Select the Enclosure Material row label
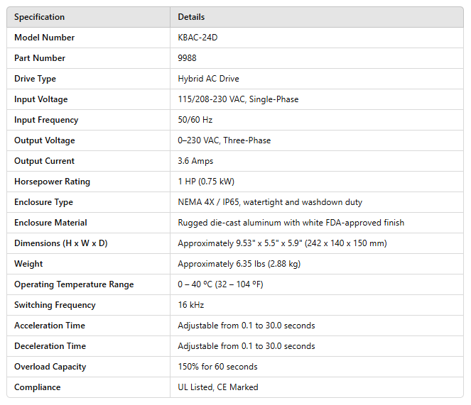This screenshot has width=471, height=405. pyautogui.click(x=50, y=223)
